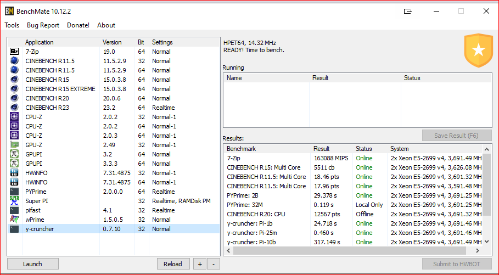
Task: Click the CINEBENCH R15 EXTREME icon
Action: [x=14, y=89]
